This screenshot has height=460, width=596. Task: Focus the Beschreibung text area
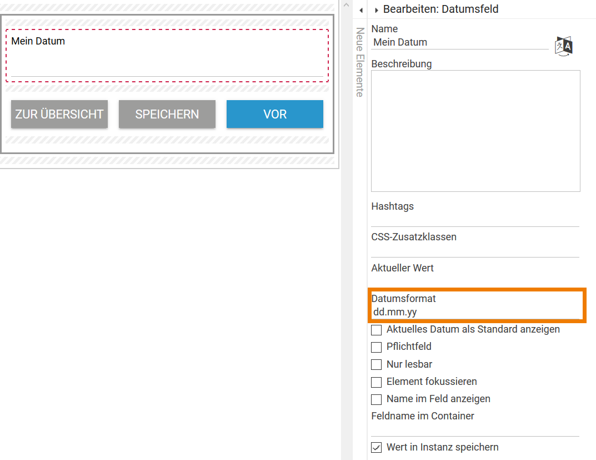point(475,131)
